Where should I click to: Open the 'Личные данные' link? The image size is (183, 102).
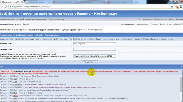click(x=128, y=24)
